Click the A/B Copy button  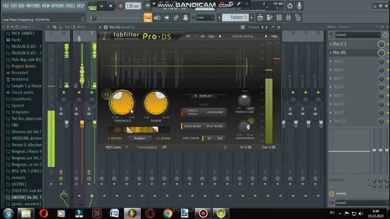[x=211, y=36]
